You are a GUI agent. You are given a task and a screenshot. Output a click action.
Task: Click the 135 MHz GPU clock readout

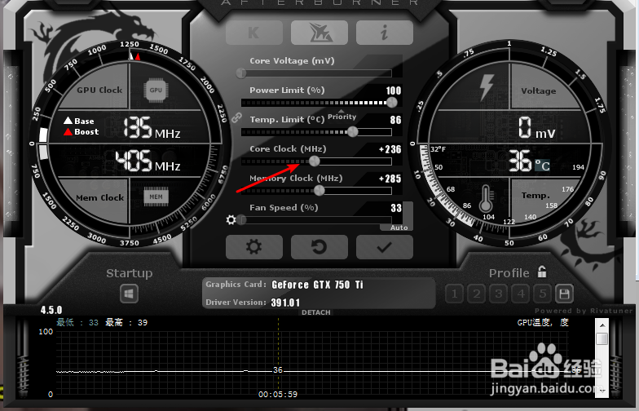tap(152, 127)
